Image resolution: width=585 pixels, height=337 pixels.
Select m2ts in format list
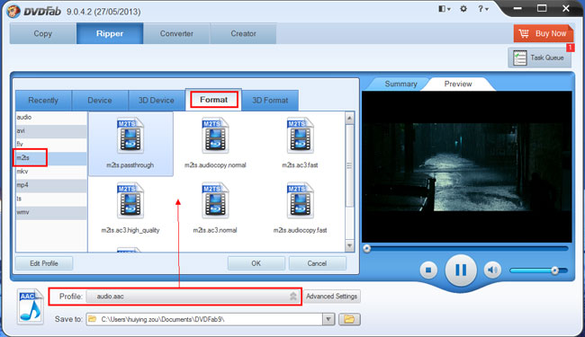(x=51, y=158)
